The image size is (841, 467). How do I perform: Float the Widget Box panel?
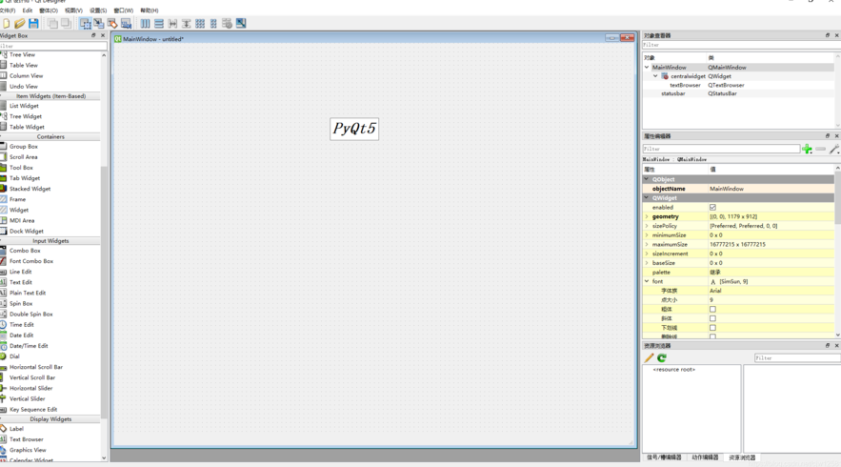[x=93, y=35]
